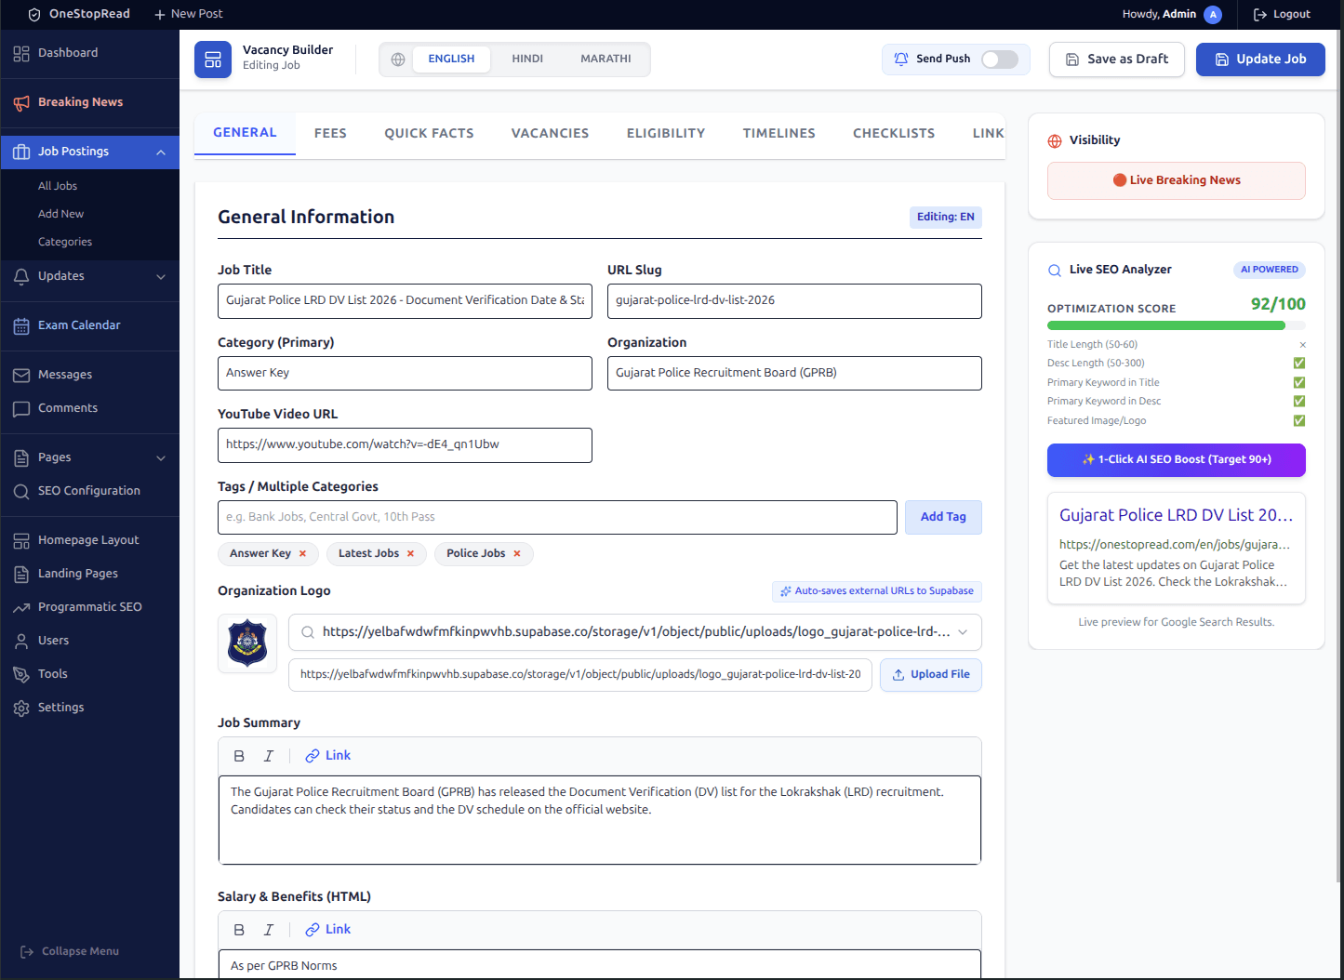Click the optimization score progress bar
Image resolution: width=1344 pixels, height=980 pixels.
pyautogui.click(x=1177, y=326)
